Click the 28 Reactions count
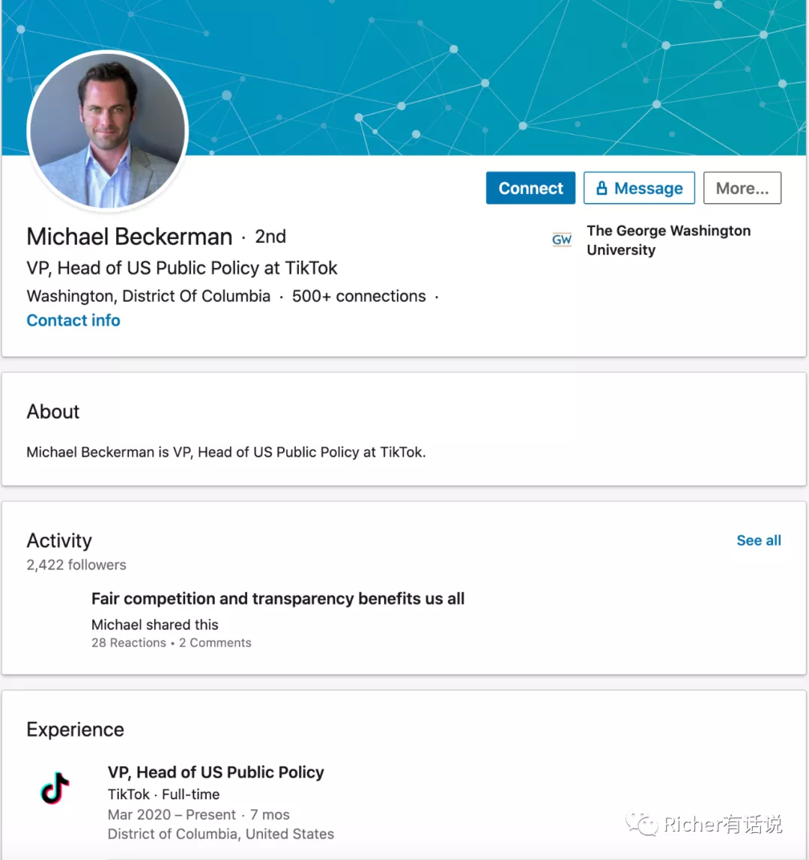Screen dimensions: 809x860 click(x=129, y=643)
